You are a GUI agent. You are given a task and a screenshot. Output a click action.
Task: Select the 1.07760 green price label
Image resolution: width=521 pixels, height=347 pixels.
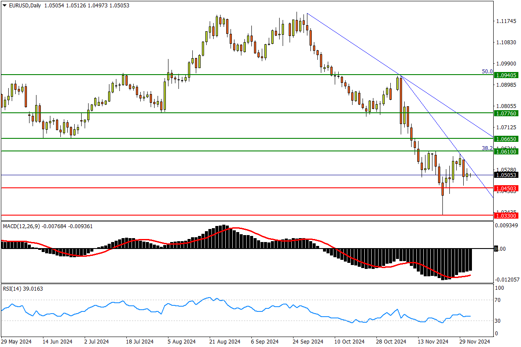point(505,113)
